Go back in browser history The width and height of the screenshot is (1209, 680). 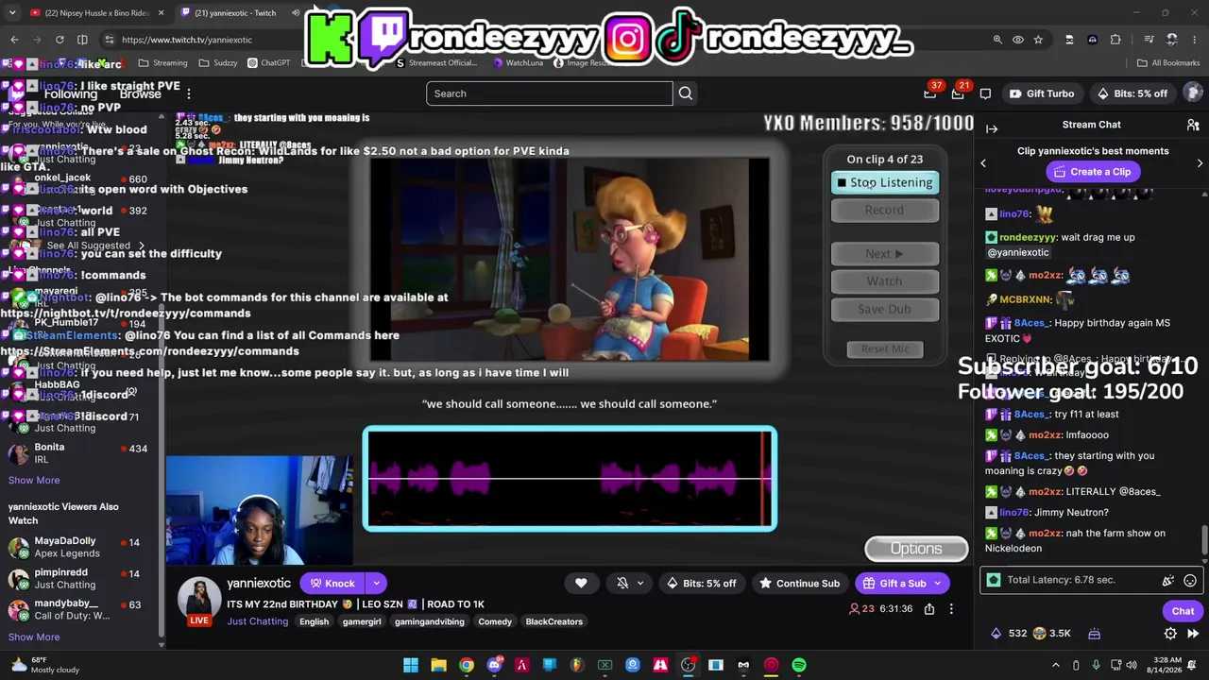[14, 40]
